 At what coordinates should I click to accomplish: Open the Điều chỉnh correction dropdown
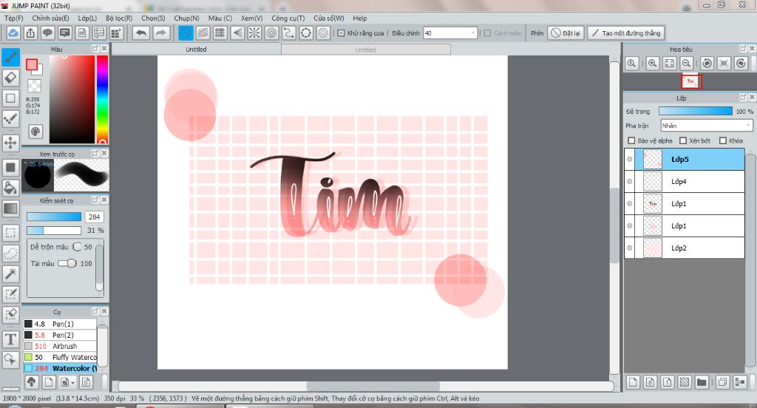[x=450, y=33]
